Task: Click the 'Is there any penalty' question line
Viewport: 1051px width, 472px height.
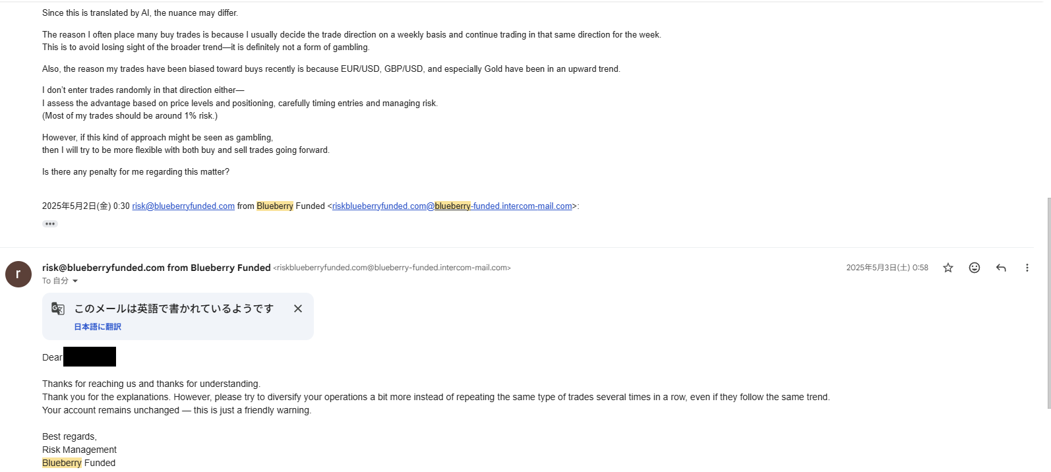Action: click(x=136, y=172)
